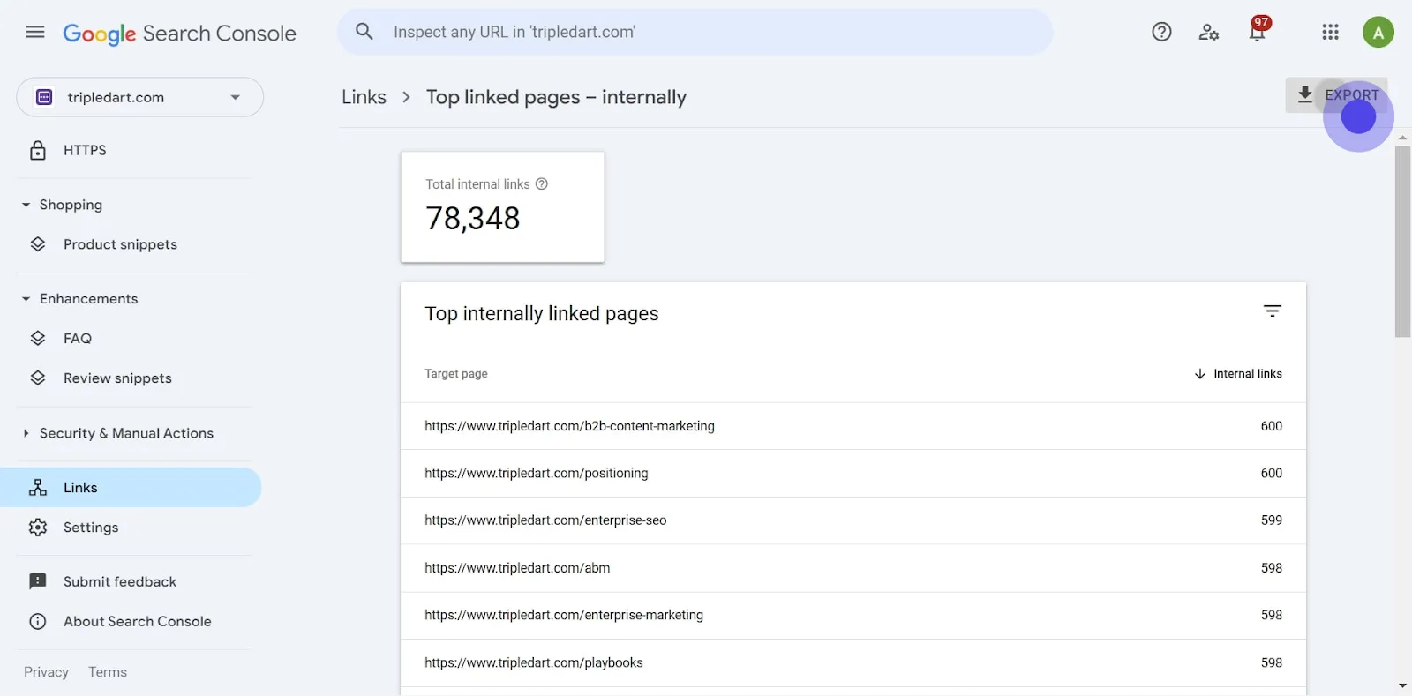Image resolution: width=1412 pixels, height=696 pixels.
Task: Open the playbooks URL row
Action: [853, 662]
